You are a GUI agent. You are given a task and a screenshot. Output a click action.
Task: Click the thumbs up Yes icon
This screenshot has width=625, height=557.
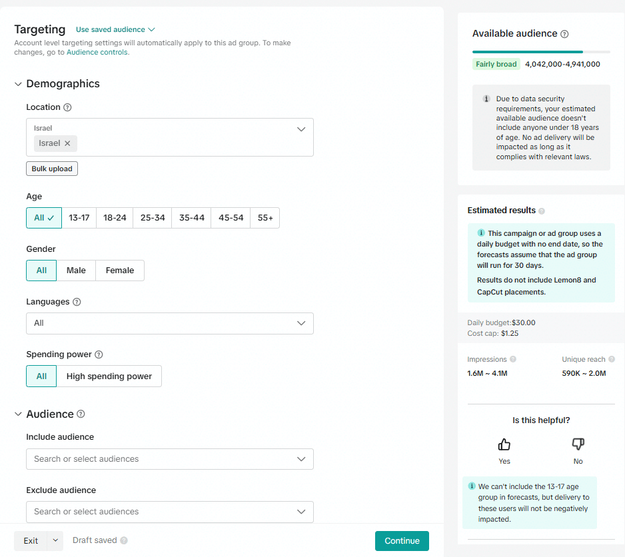(x=504, y=444)
